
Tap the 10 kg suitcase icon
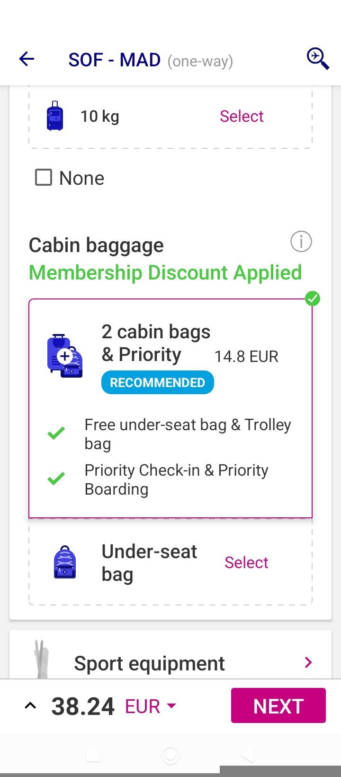coord(55,116)
